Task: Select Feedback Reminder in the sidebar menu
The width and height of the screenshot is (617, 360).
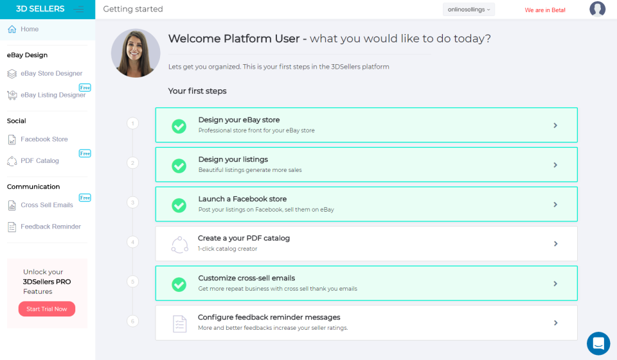Action: (50, 227)
